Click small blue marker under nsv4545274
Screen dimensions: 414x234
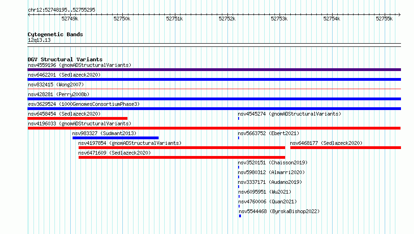(239, 118)
